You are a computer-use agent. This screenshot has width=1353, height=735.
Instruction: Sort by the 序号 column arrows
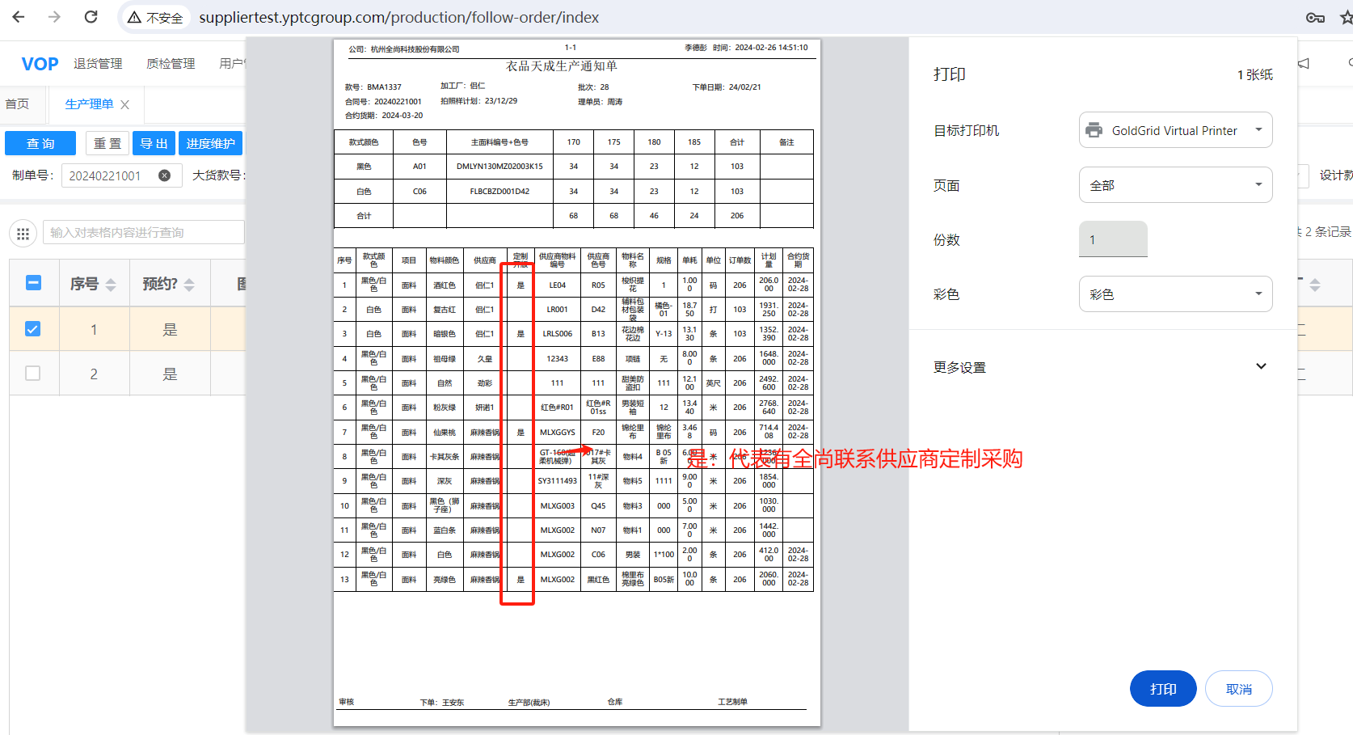pos(111,285)
